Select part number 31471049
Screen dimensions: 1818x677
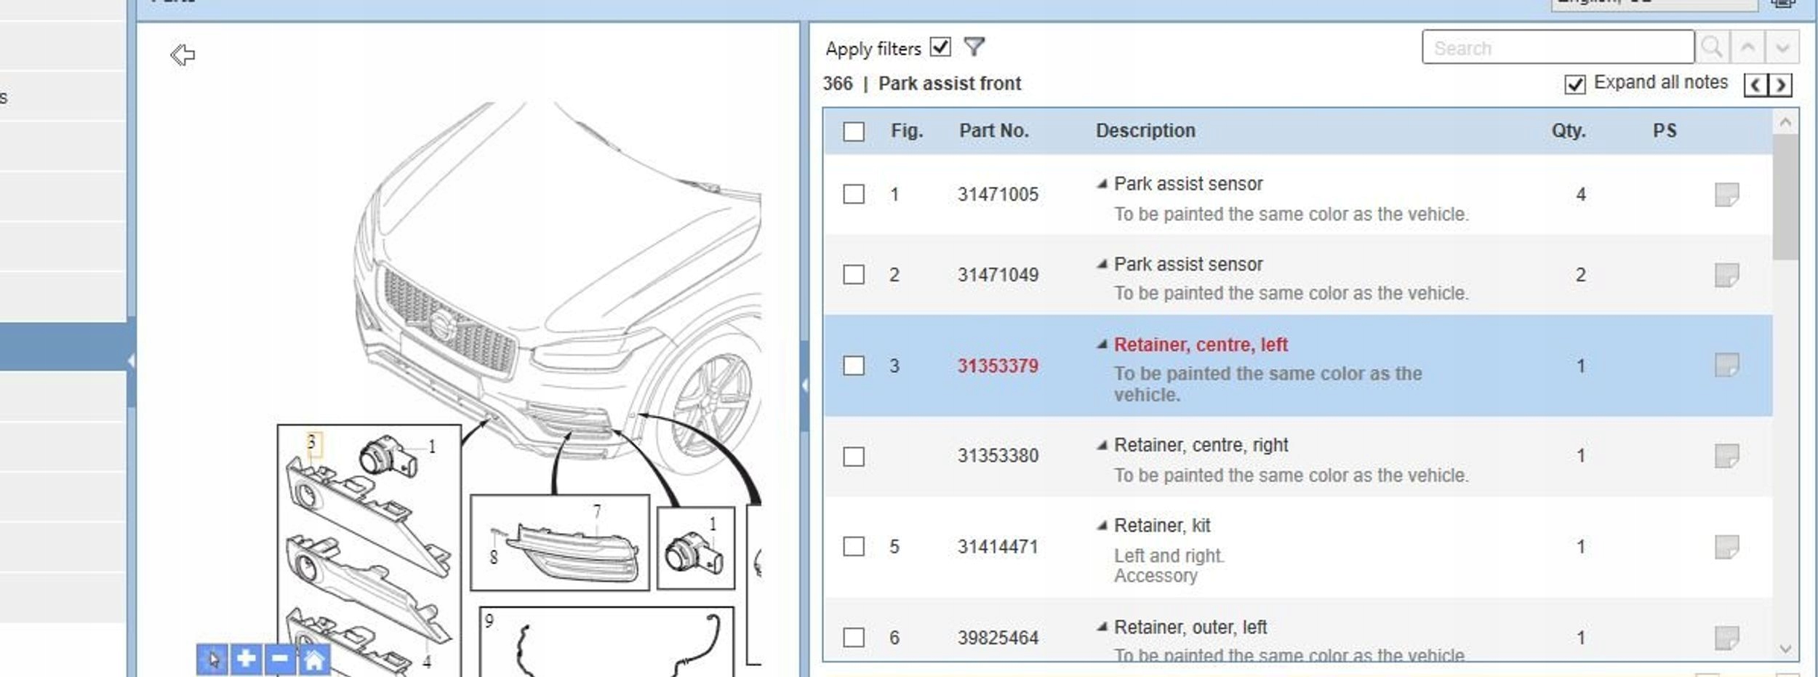point(998,276)
